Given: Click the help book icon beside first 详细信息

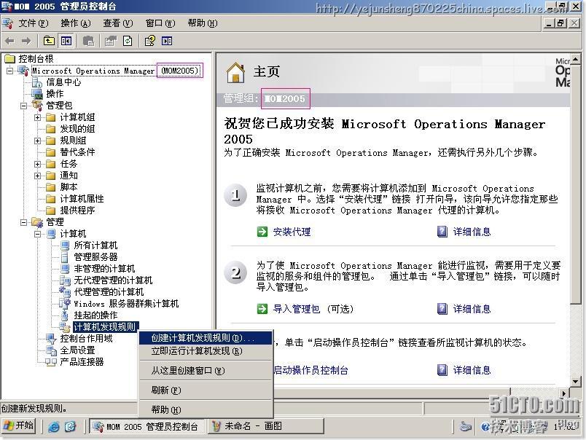Looking at the screenshot, I should tap(442, 232).
